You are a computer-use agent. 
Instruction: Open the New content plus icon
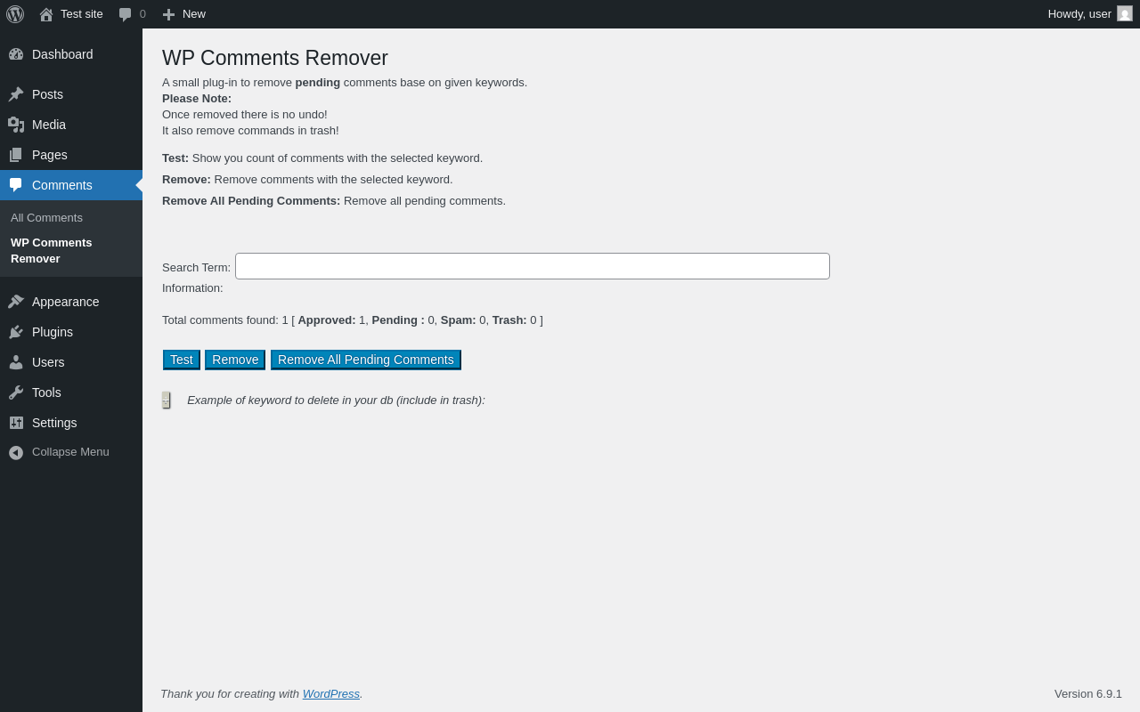pos(168,13)
